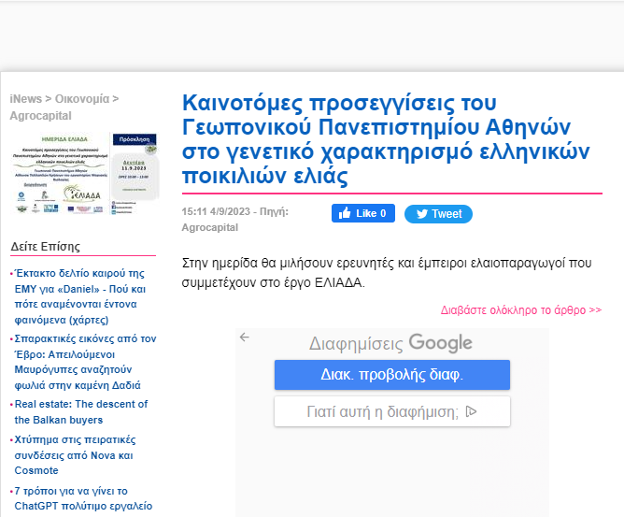Select the Agrocapital breadcrumb link
The image size is (624, 517).
click(40, 116)
